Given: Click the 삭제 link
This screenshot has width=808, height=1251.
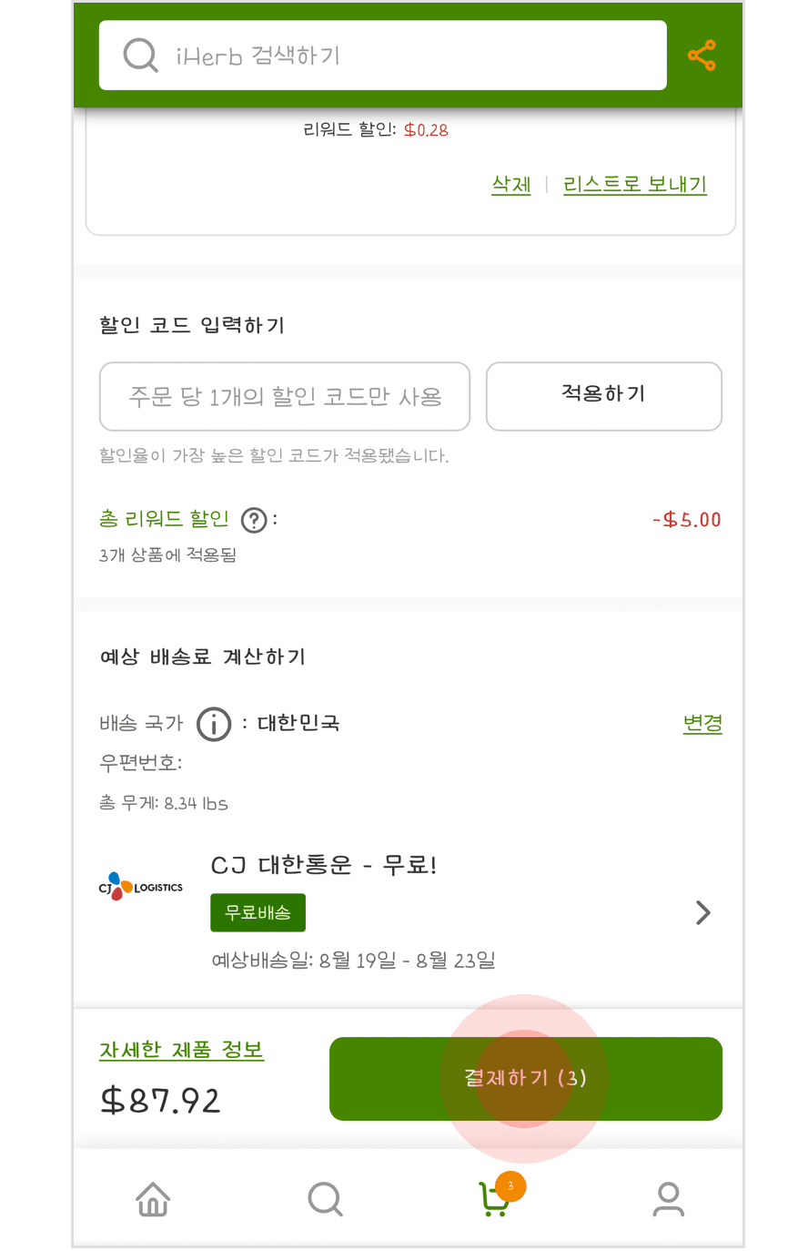Looking at the screenshot, I should (x=511, y=184).
